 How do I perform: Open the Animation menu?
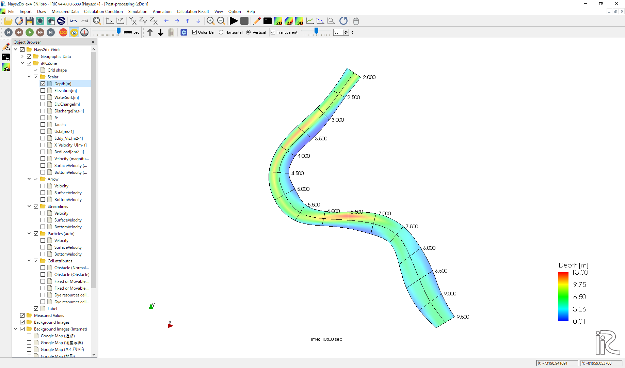tap(162, 12)
